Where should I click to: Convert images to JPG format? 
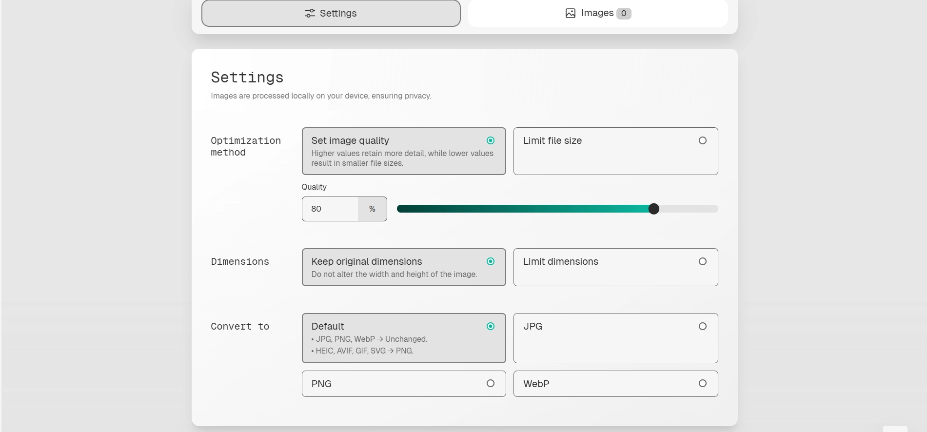(x=615, y=338)
